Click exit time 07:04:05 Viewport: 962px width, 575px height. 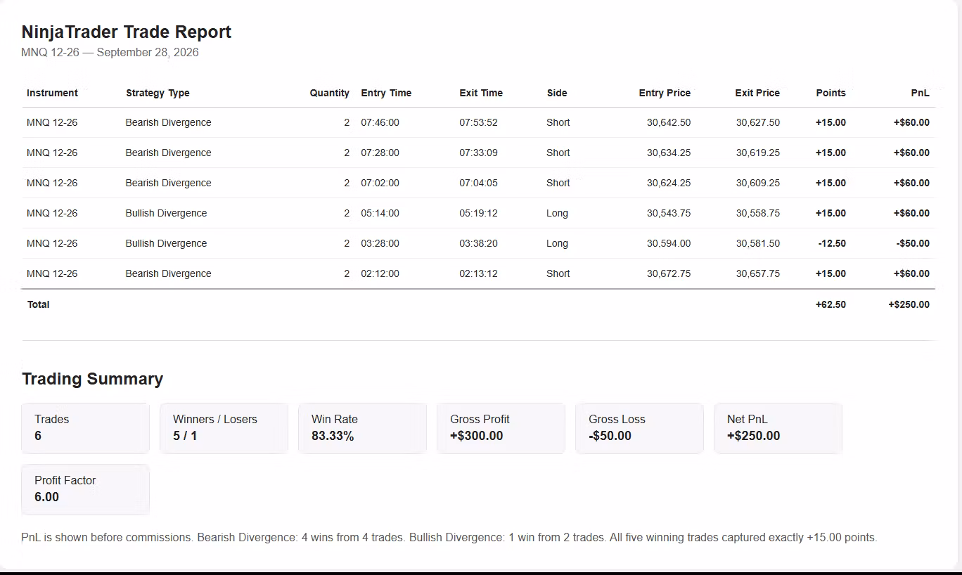[478, 183]
